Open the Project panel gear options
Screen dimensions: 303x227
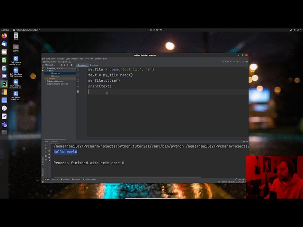[71, 65]
